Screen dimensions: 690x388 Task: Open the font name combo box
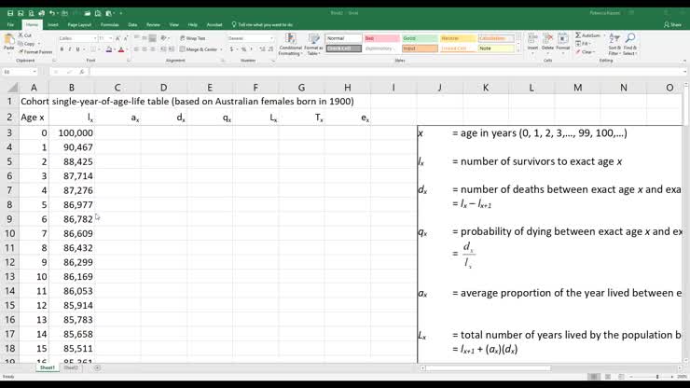click(77, 39)
